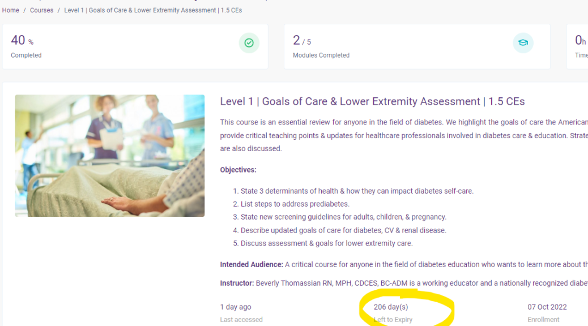Click the Objectives heading
The image size is (588, 326).
pyautogui.click(x=238, y=170)
